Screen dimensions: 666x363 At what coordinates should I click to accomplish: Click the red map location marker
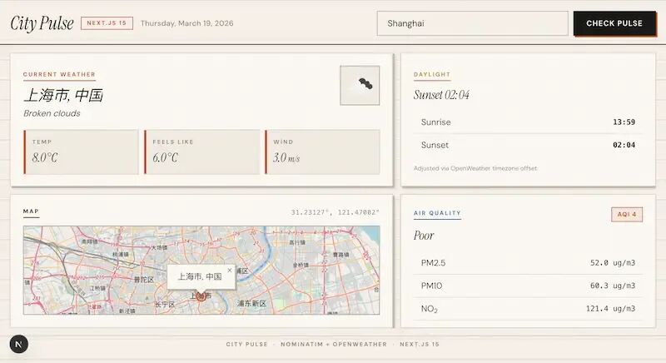coord(201,296)
